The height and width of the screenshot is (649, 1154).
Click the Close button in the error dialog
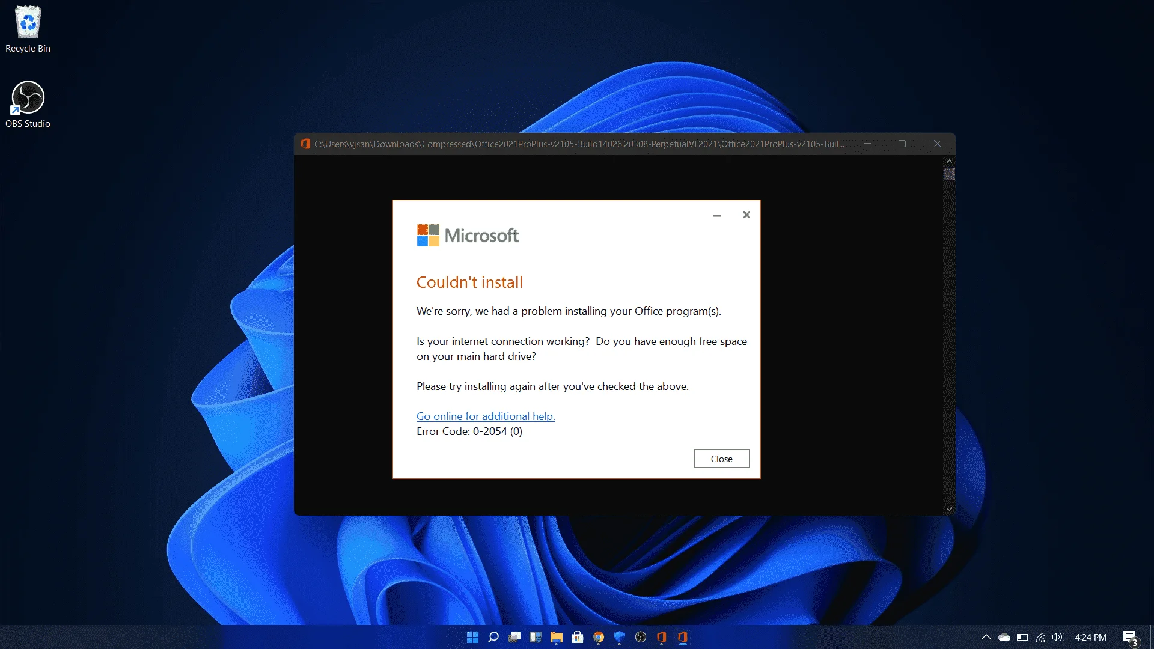pos(721,459)
